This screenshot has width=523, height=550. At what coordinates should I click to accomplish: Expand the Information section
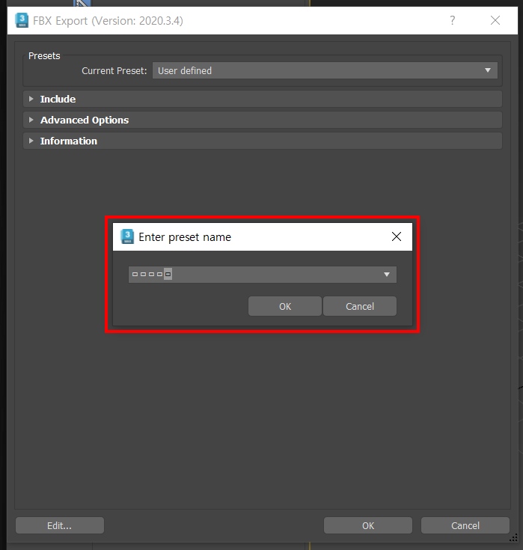tap(263, 141)
